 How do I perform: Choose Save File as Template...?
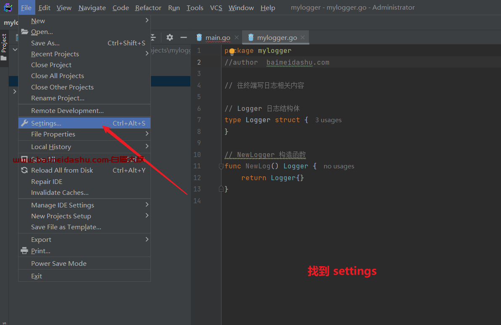click(84, 227)
